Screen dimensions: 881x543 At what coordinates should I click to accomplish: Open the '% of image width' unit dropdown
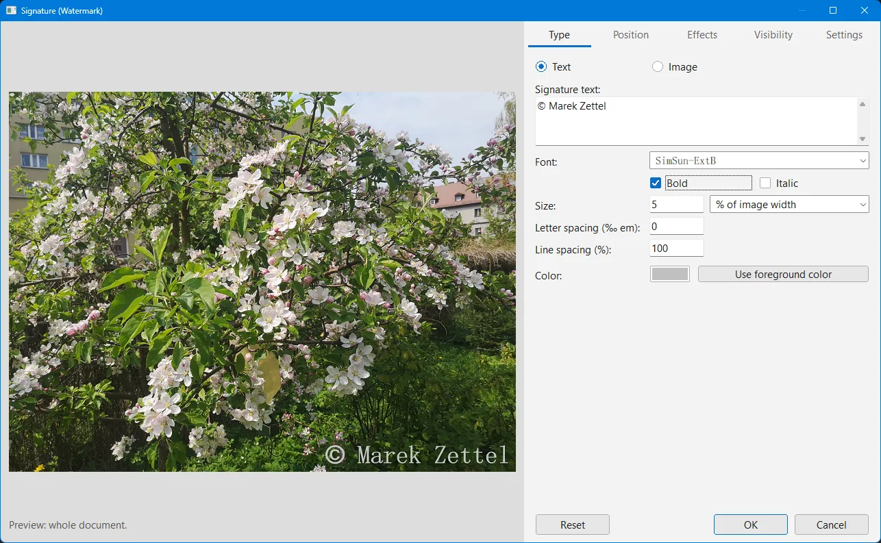click(x=789, y=204)
